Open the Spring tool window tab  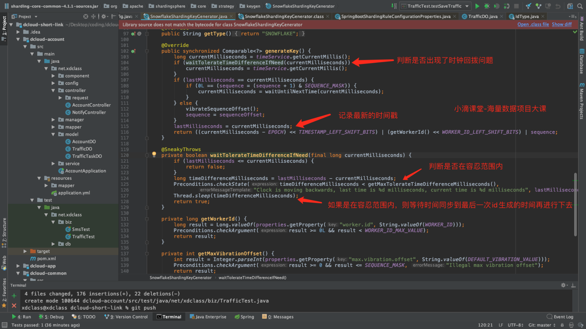(244, 317)
